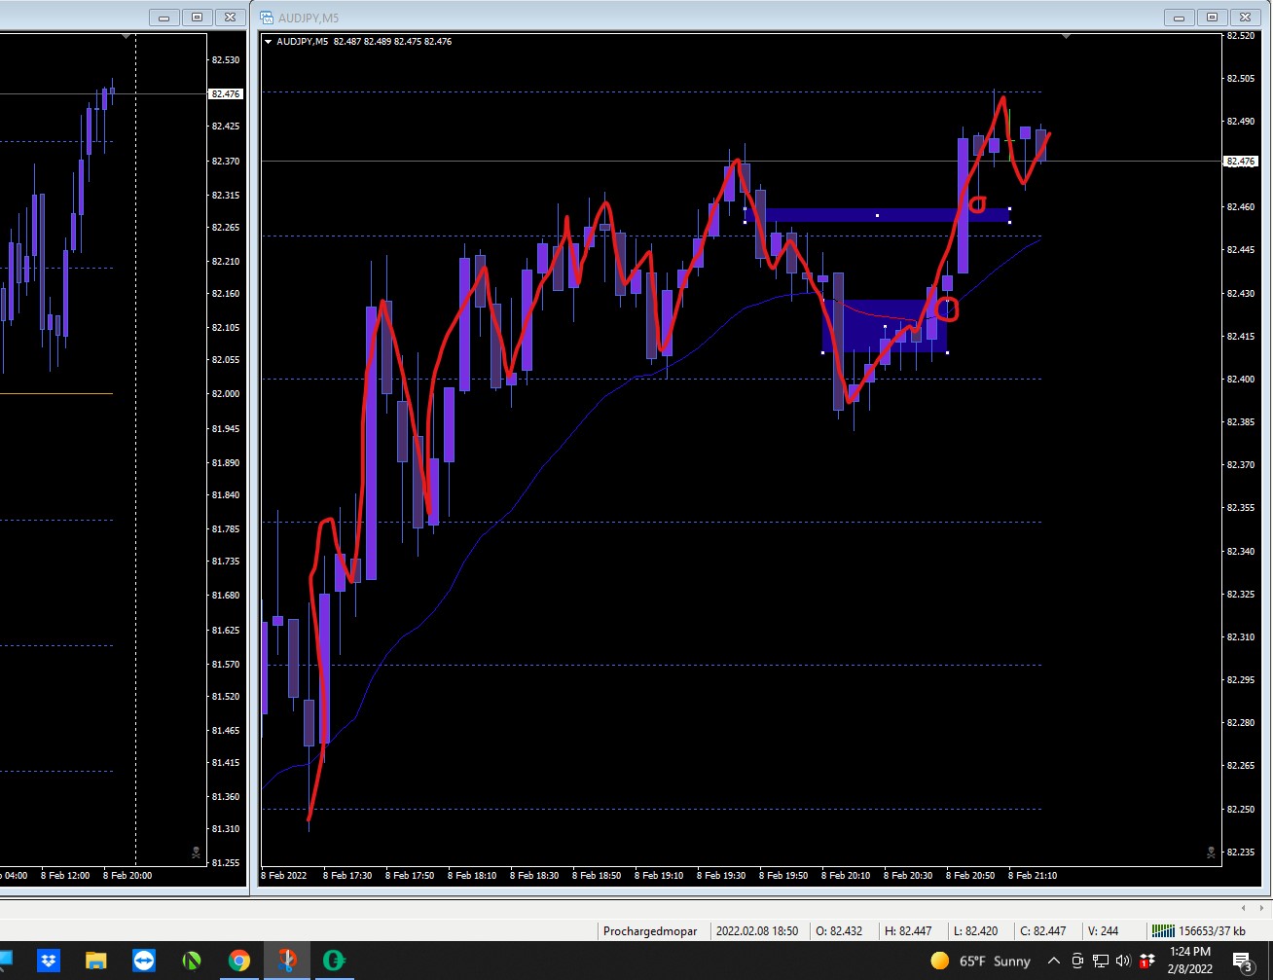Launch TeamViewer from the taskbar

[x=144, y=961]
